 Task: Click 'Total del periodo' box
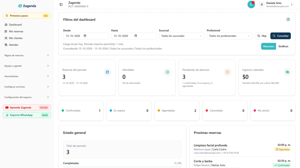pyautogui.click(x=122, y=150)
